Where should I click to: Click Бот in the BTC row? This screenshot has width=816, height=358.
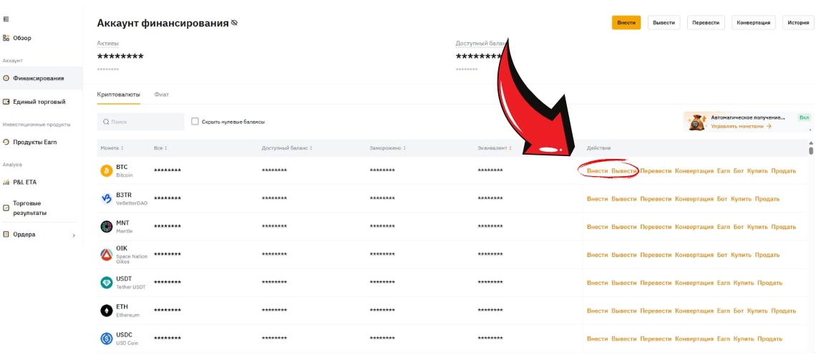pyautogui.click(x=739, y=170)
